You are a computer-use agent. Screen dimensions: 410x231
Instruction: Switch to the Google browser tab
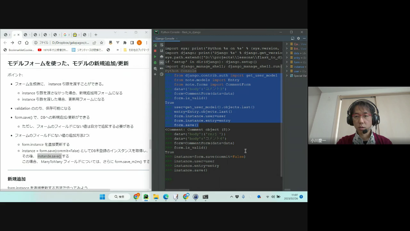(x=66, y=35)
